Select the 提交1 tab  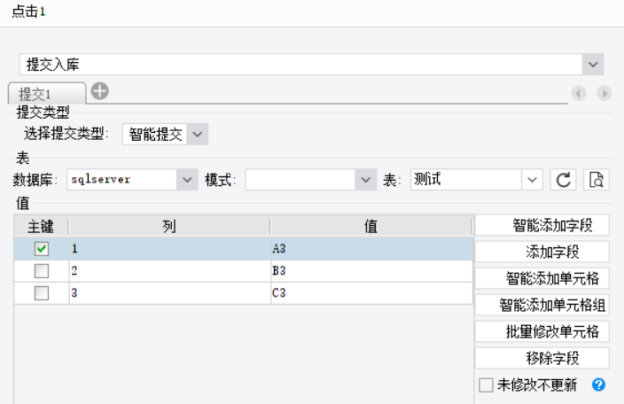pos(47,93)
